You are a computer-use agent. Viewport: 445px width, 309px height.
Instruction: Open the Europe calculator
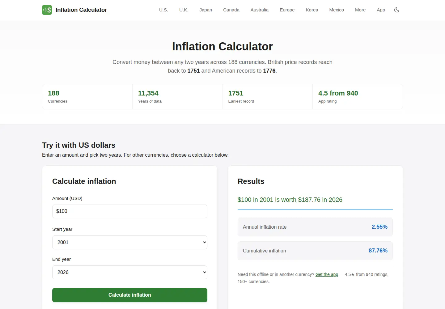click(287, 10)
